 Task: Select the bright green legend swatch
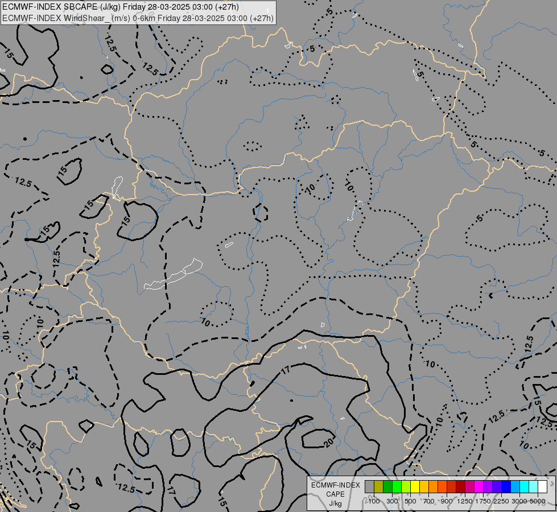pyautogui.click(x=397, y=486)
